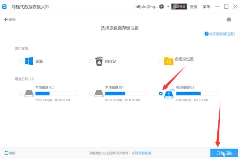Minimize the window
The width and height of the screenshot is (240, 159).
coord(217,7)
